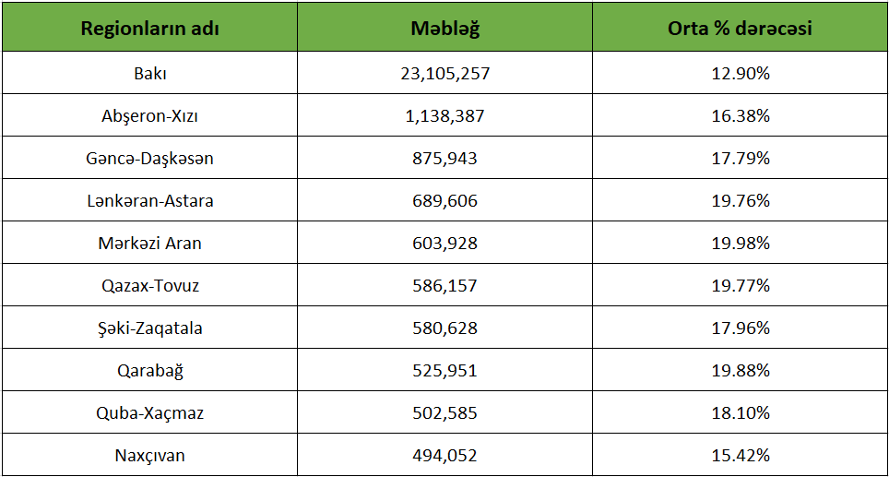Click the 875,943 amount value
The image size is (889, 477).
coord(444,159)
